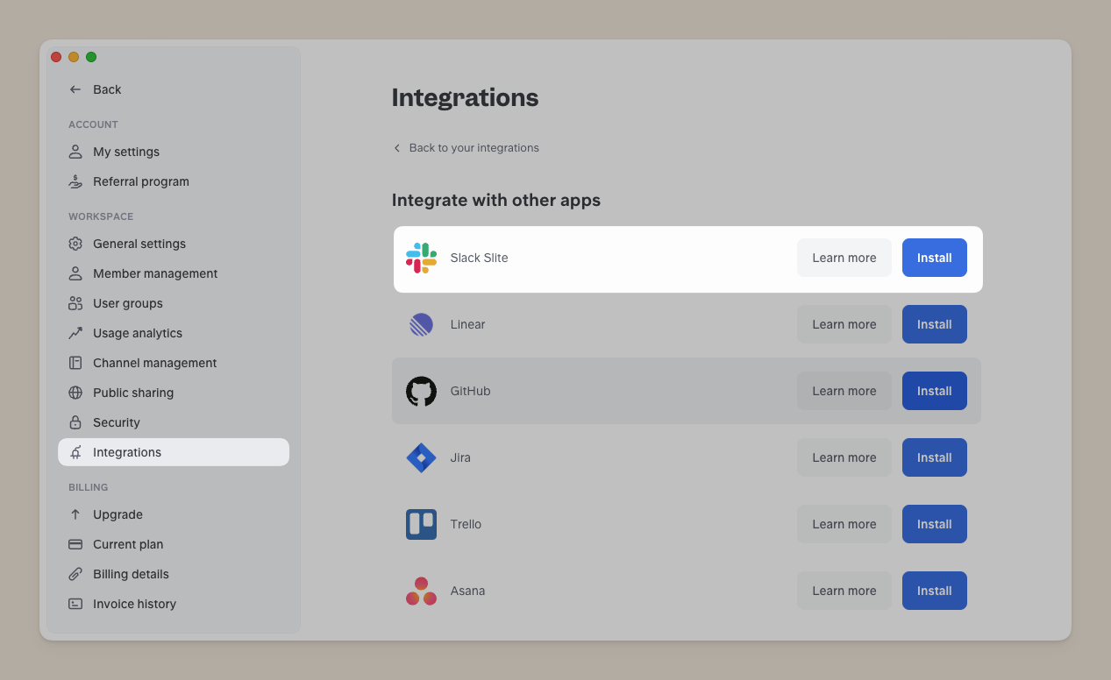Click the Invoice history icon
Screen dimensions: 1111x680
tap(75, 604)
